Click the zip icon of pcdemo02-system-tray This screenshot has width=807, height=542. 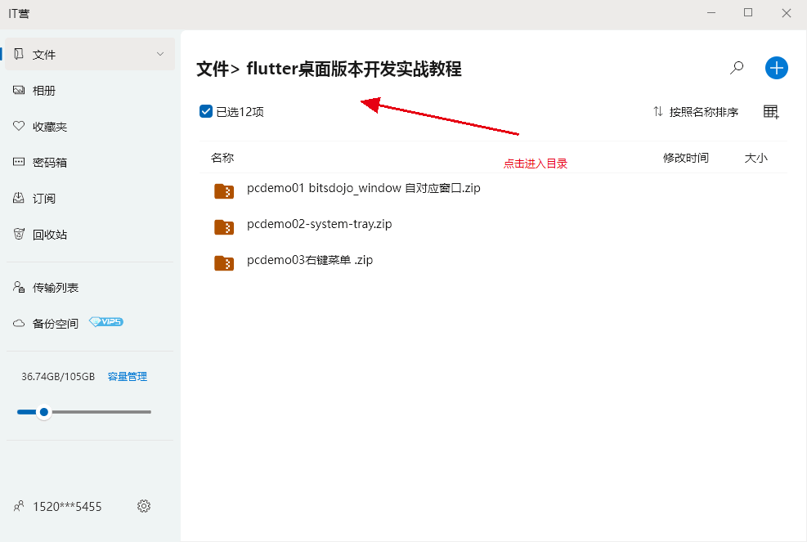(224, 227)
